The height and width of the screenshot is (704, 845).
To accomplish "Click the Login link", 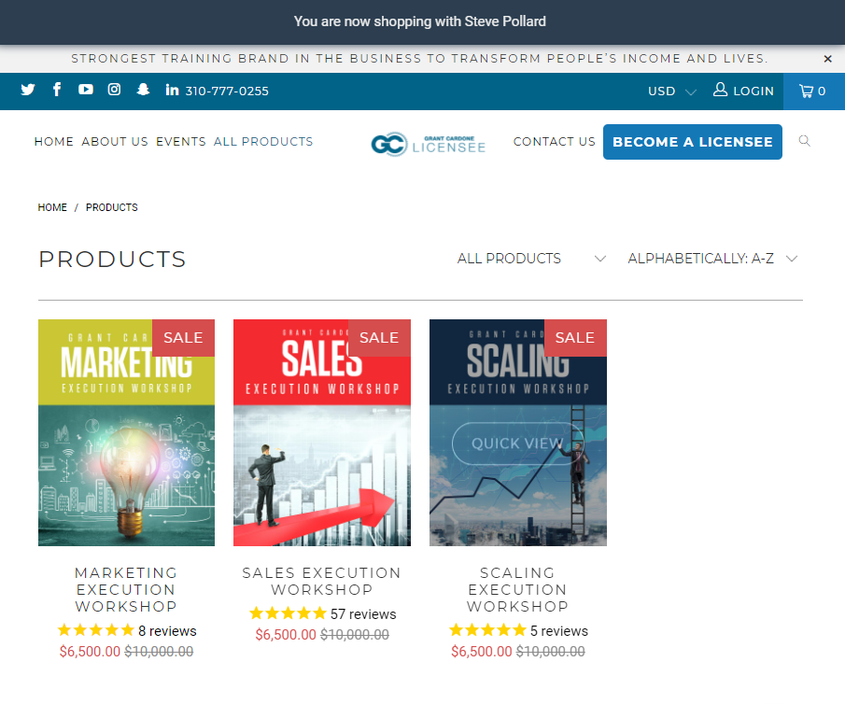I will tap(744, 92).
